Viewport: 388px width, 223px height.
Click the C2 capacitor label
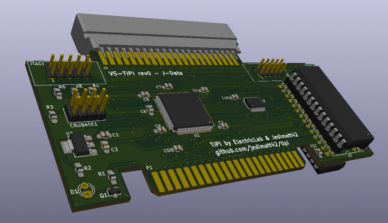(114, 150)
